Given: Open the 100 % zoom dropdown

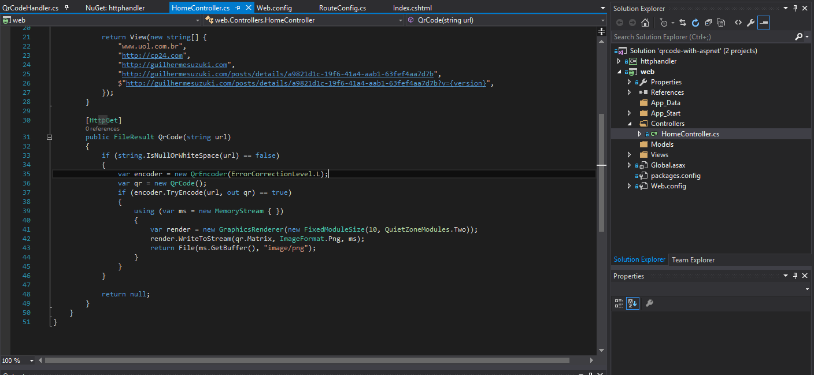Looking at the screenshot, I should coord(32,361).
